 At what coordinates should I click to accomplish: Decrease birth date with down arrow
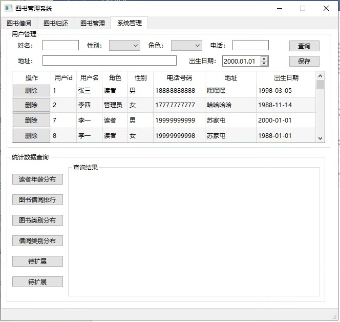(x=264, y=63)
